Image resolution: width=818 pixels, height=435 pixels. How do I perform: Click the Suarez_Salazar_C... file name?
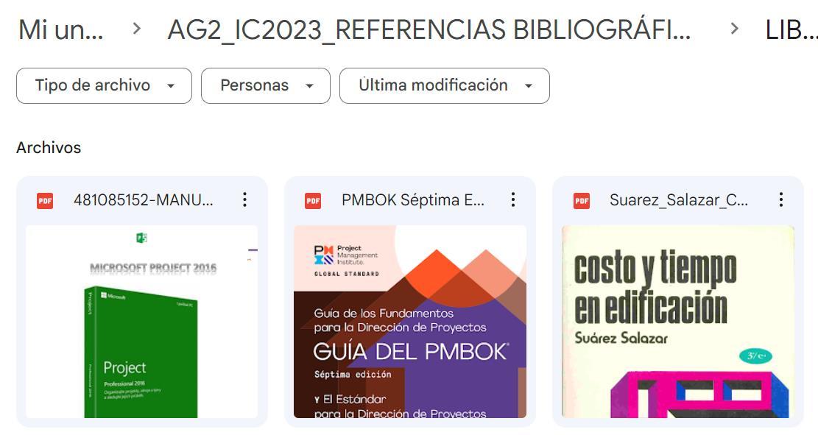679,200
